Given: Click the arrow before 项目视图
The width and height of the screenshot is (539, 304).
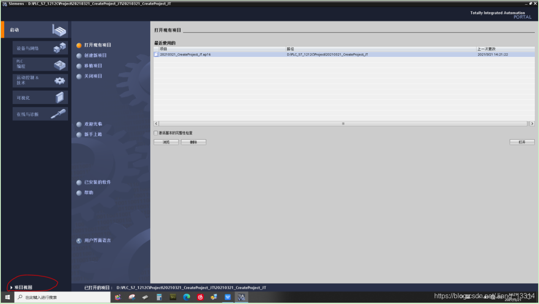Looking at the screenshot, I should tap(11, 287).
